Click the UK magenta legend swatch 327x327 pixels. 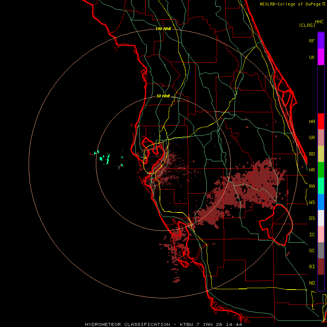321,57
